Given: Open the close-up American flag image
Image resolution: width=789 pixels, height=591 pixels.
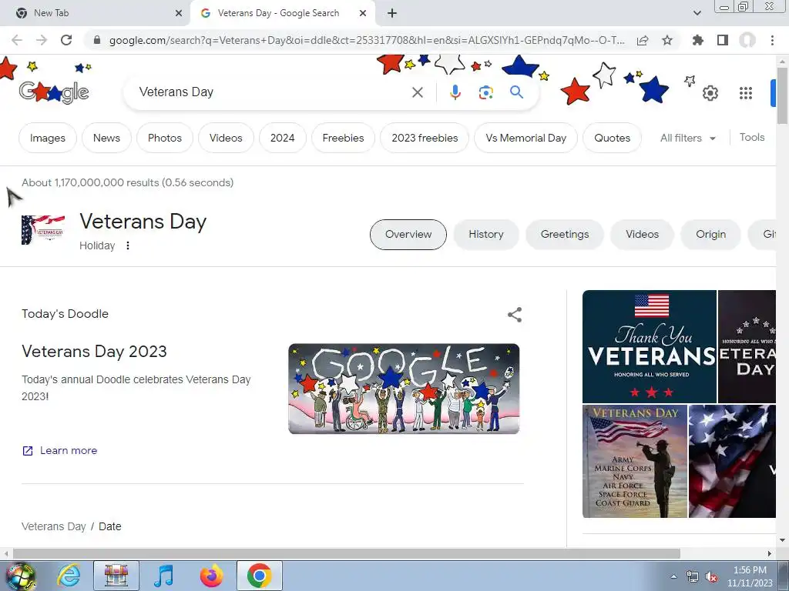Looking at the screenshot, I should point(732,461).
